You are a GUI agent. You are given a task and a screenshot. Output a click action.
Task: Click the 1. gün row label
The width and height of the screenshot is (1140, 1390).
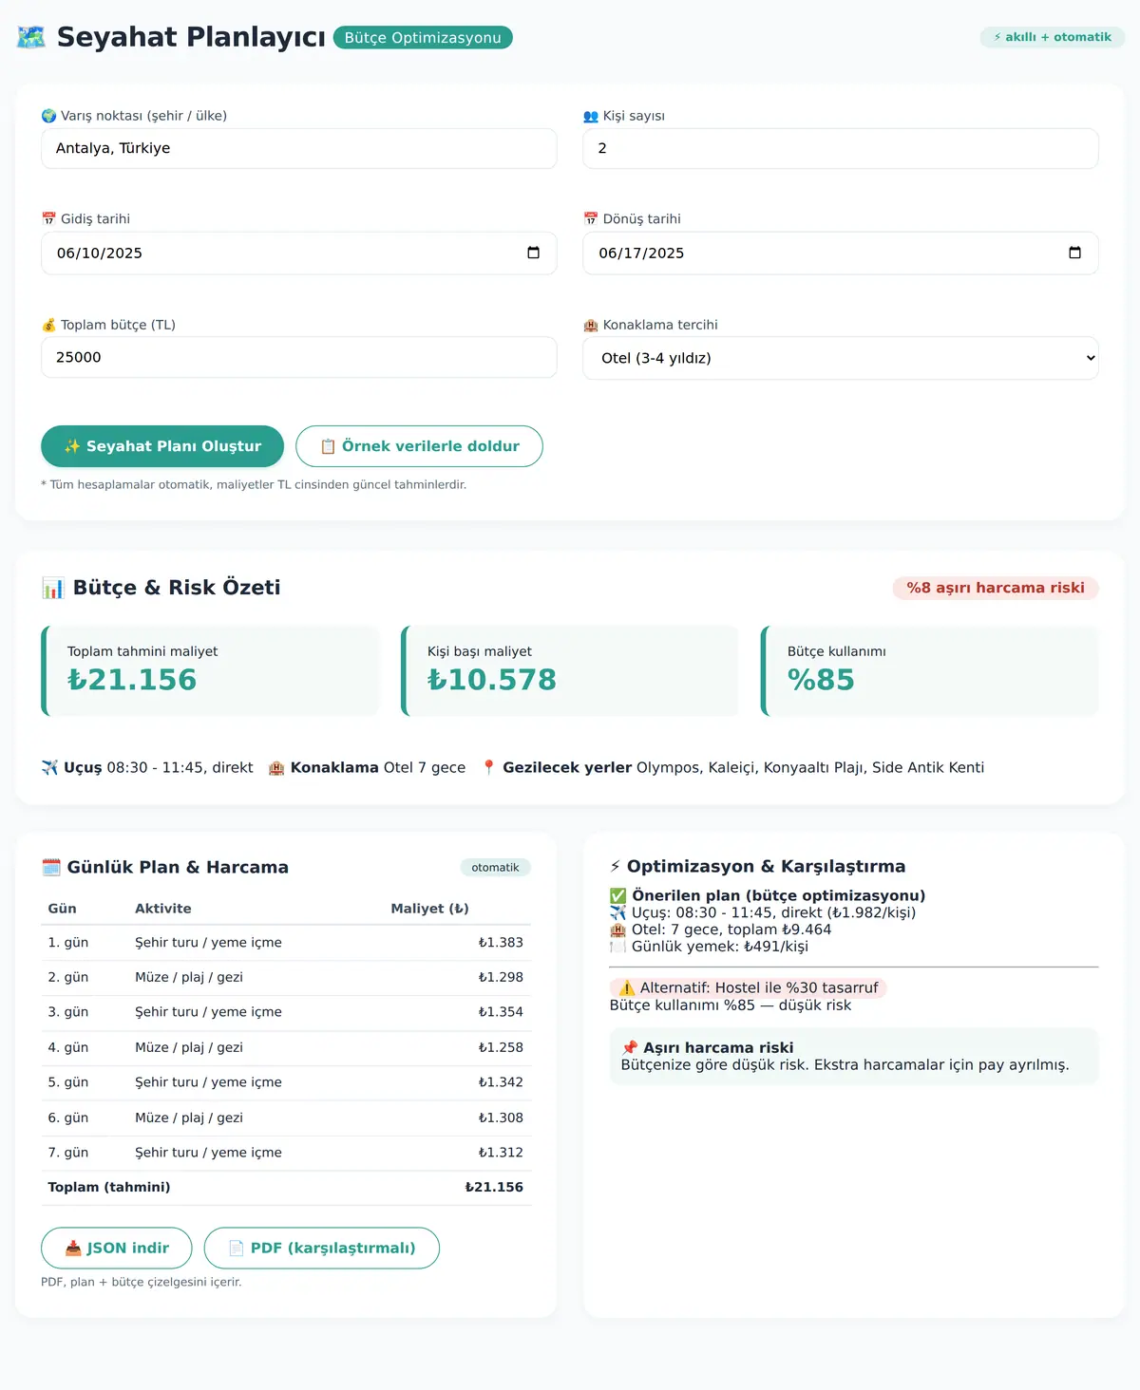68,942
